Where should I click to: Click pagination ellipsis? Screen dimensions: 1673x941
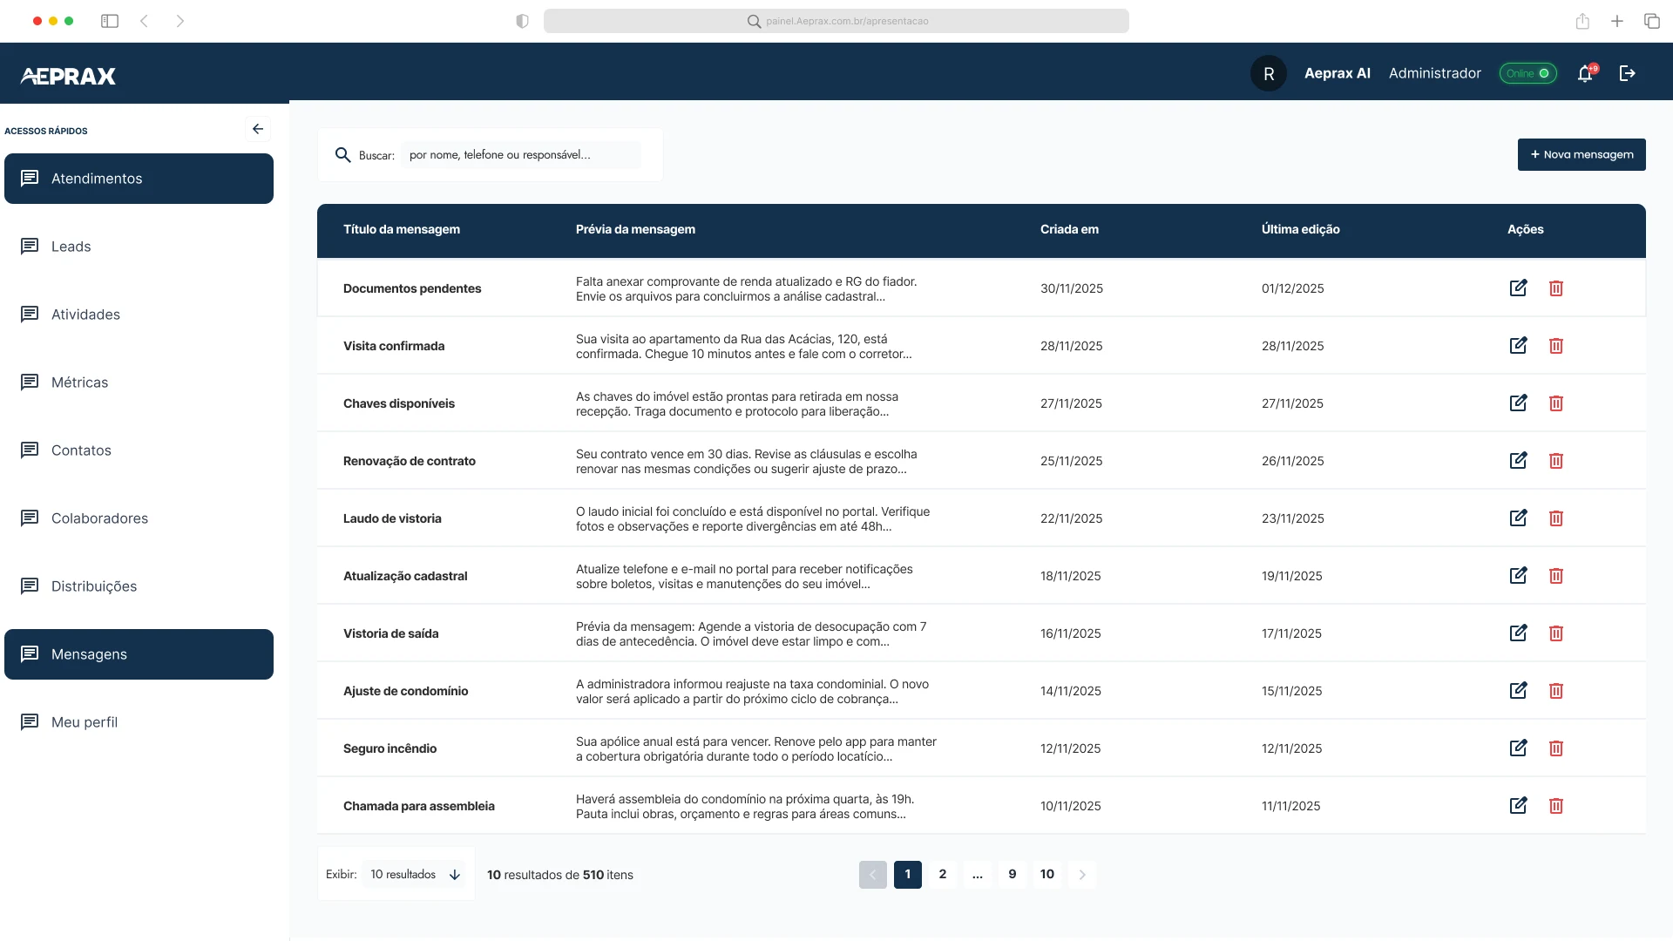(x=978, y=874)
